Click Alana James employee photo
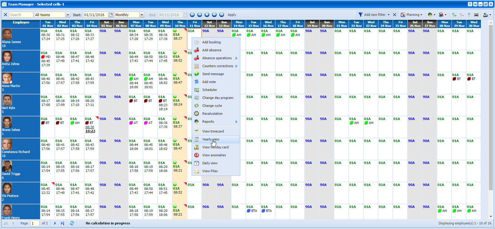This screenshot has width=495, height=229. [7, 34]
